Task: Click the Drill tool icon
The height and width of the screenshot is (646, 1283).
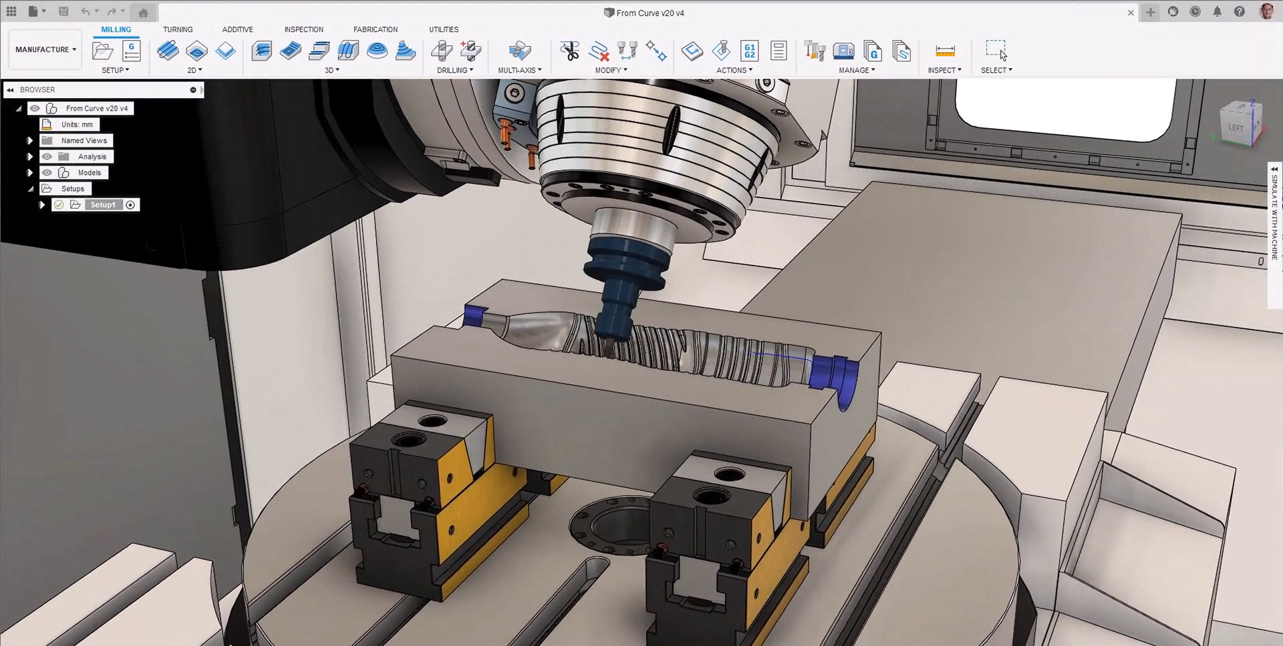Action: (442, 51)
